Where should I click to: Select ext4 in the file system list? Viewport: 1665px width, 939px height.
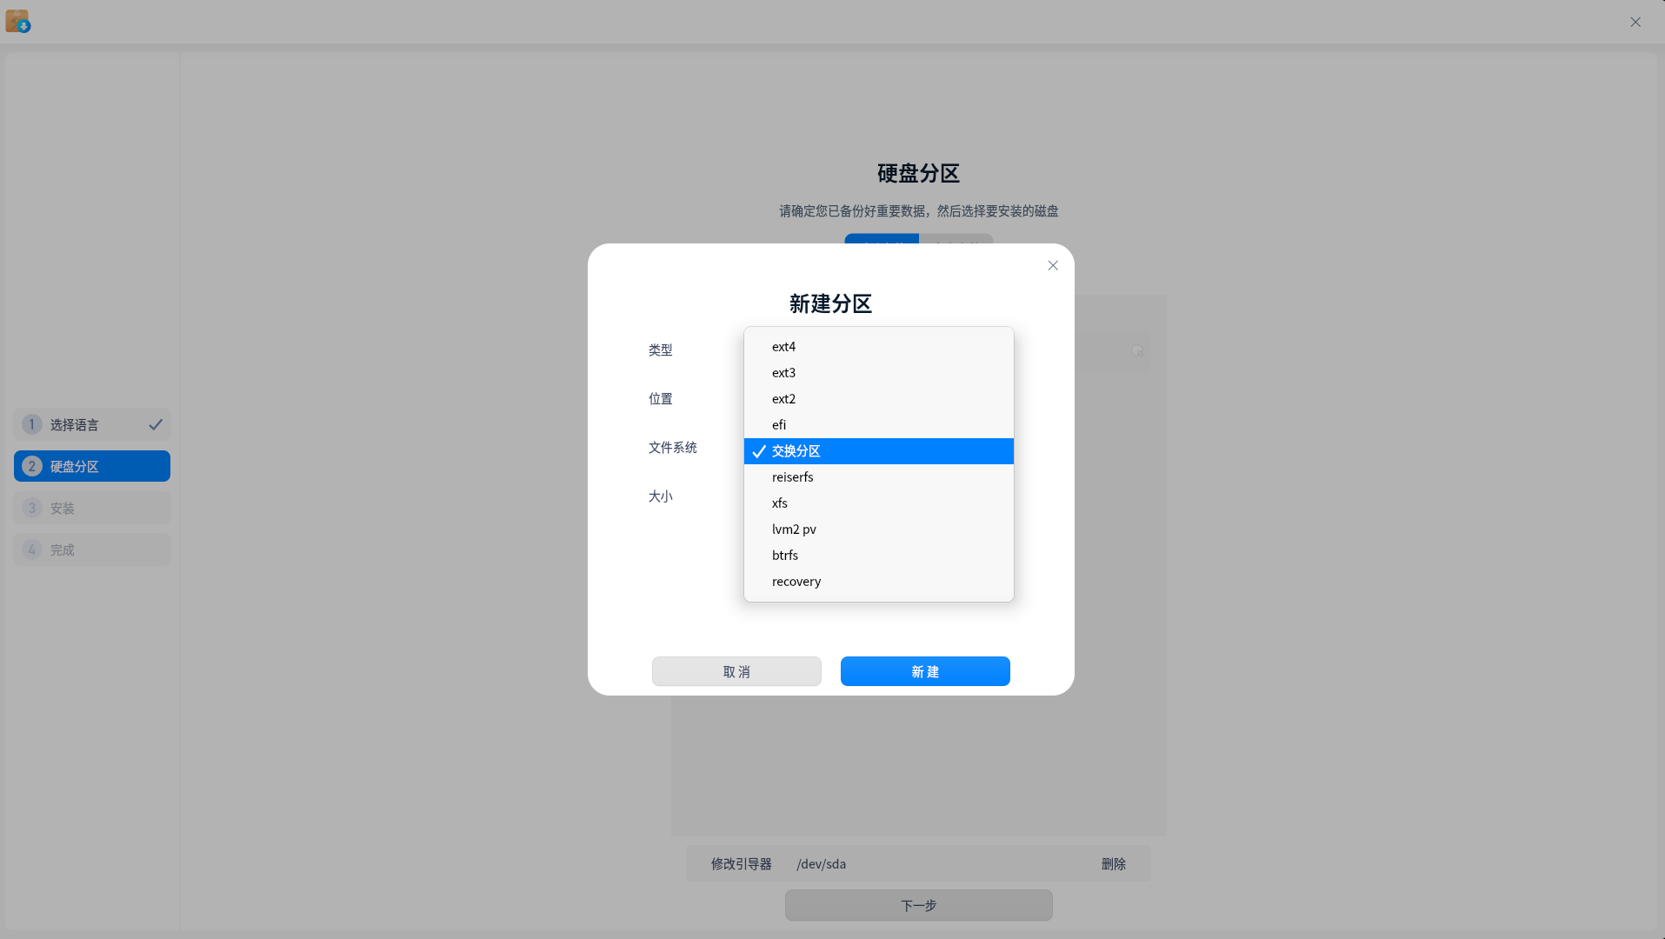click(878, 347)
